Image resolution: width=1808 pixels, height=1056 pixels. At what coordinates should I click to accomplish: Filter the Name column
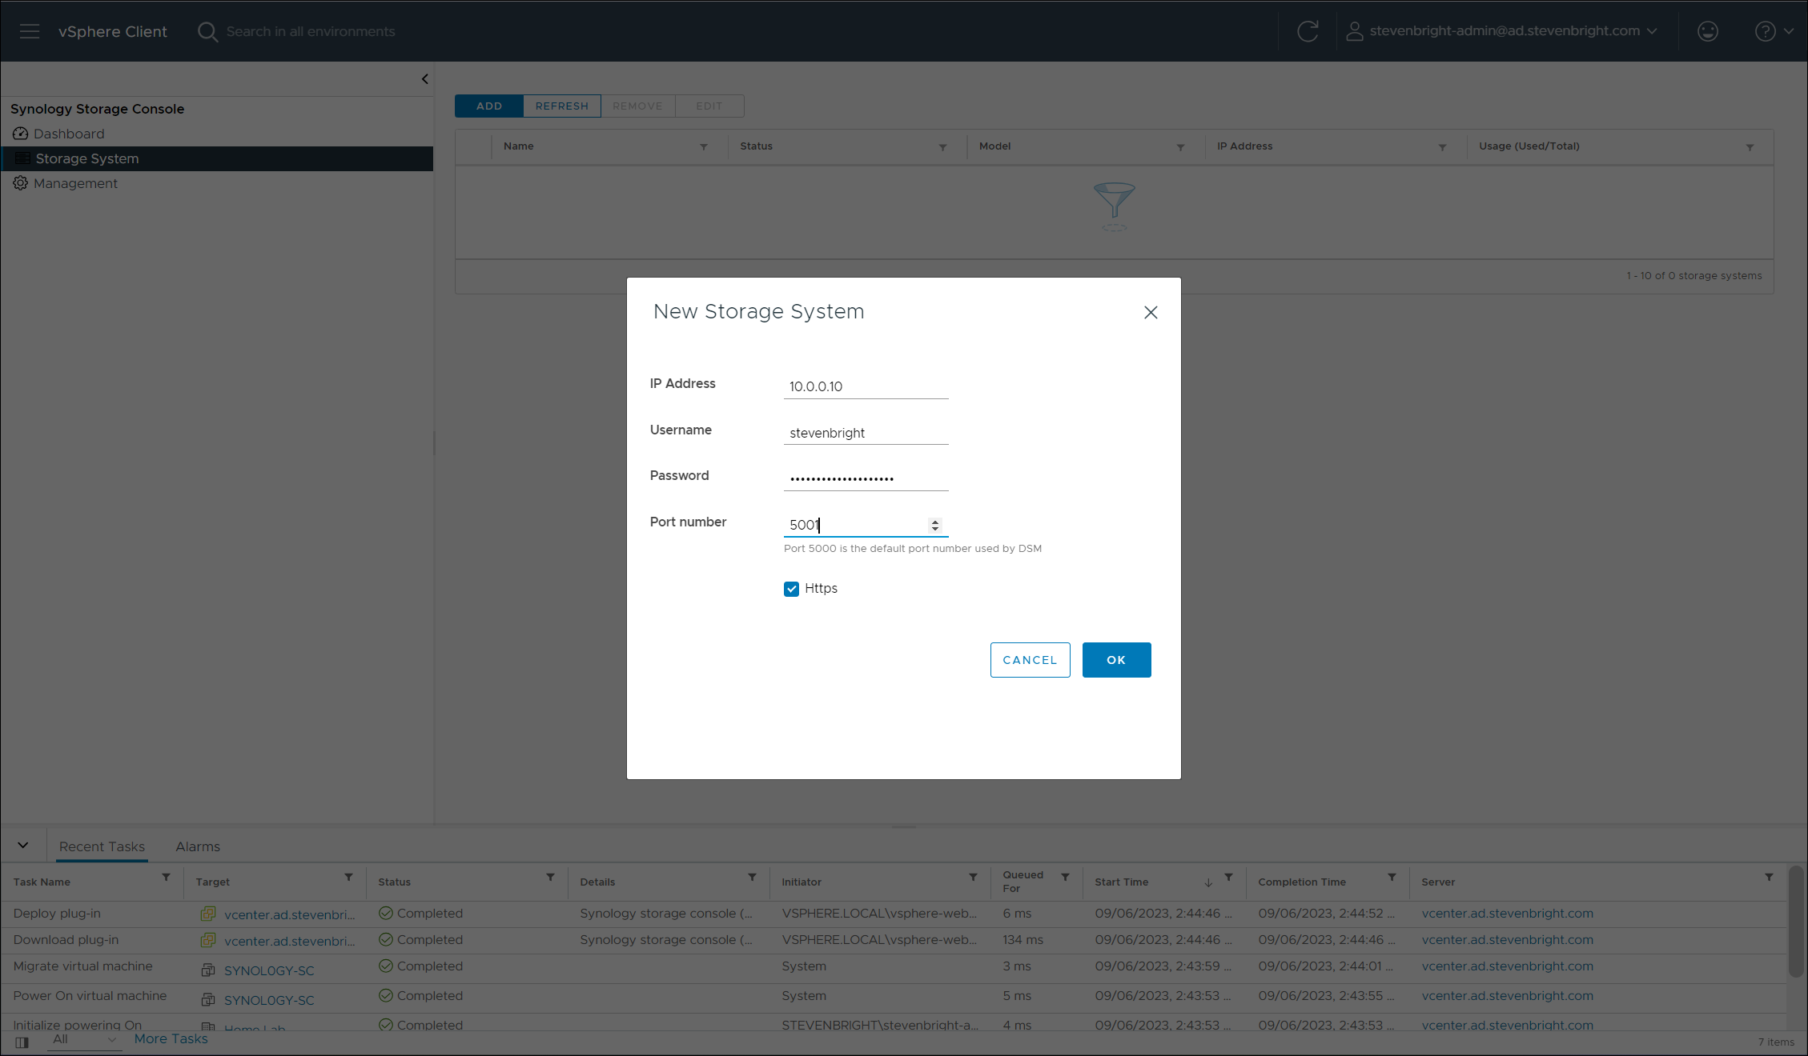704,147
